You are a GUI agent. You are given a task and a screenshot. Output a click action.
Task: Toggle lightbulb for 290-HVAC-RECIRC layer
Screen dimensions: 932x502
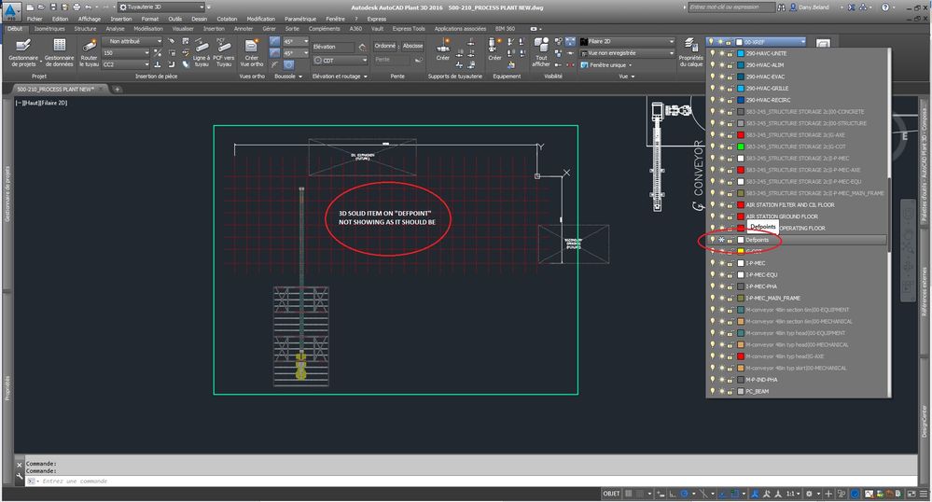pyautogui.click(x=713, y=100)
